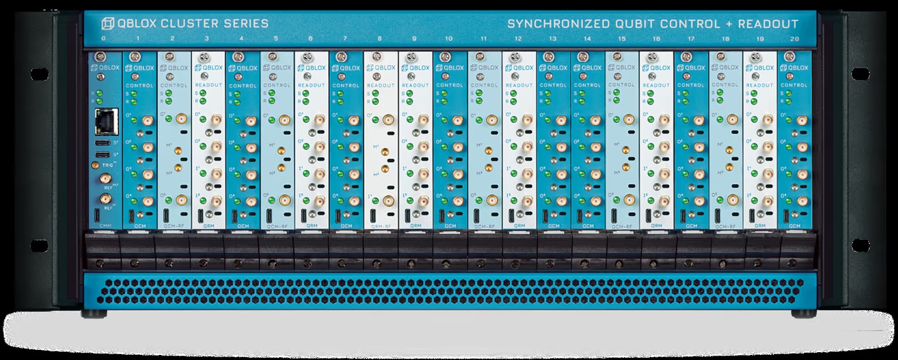898x360 pixels.
Task: Click the M2 connector on slot 2 QCM-RF
Action: (177, 167)
